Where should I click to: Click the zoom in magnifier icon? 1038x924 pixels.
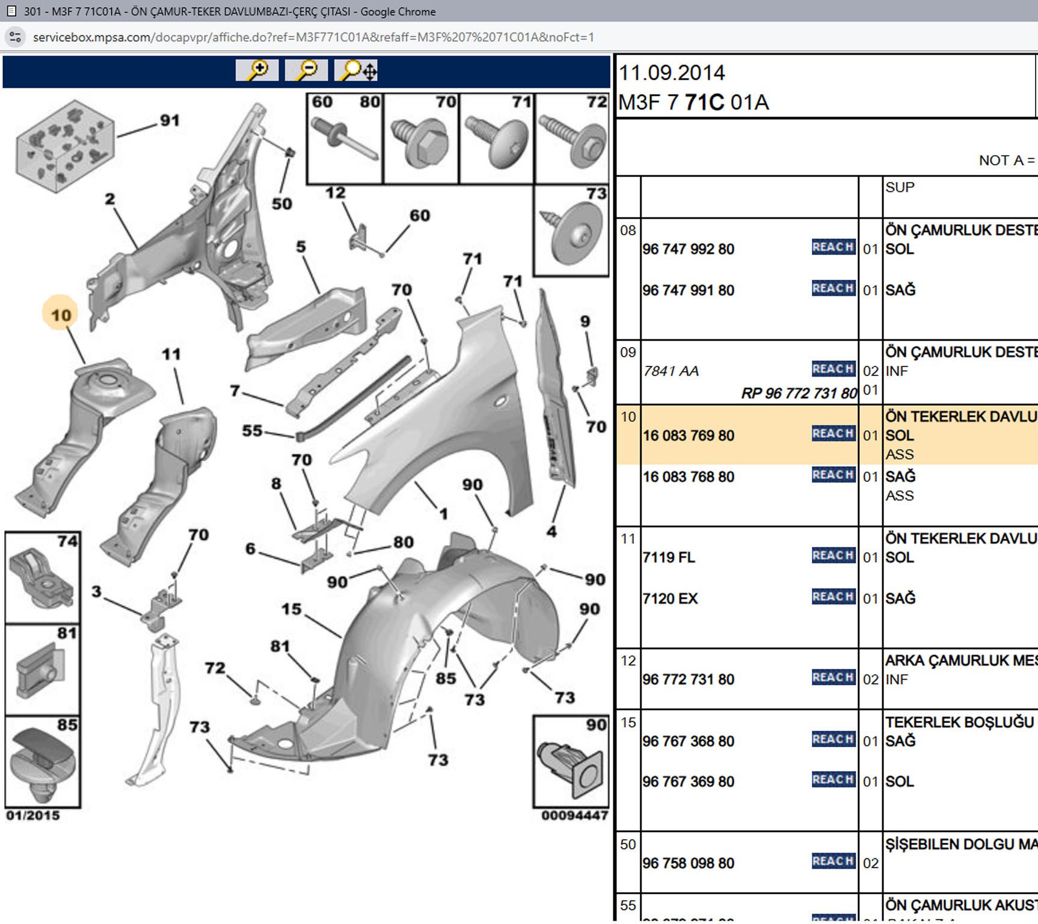(x=257, y=70)
